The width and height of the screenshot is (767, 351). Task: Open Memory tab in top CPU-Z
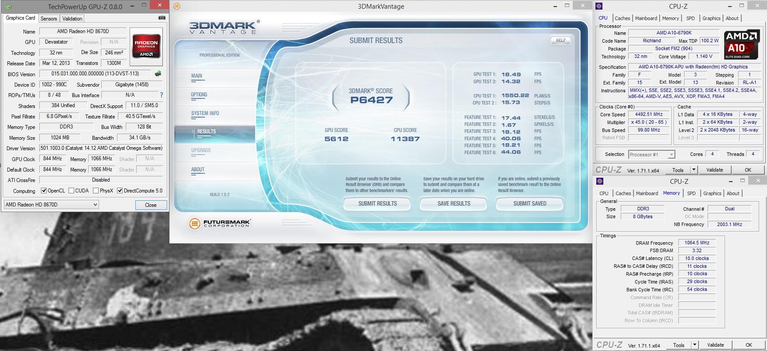tap(671, 18)
